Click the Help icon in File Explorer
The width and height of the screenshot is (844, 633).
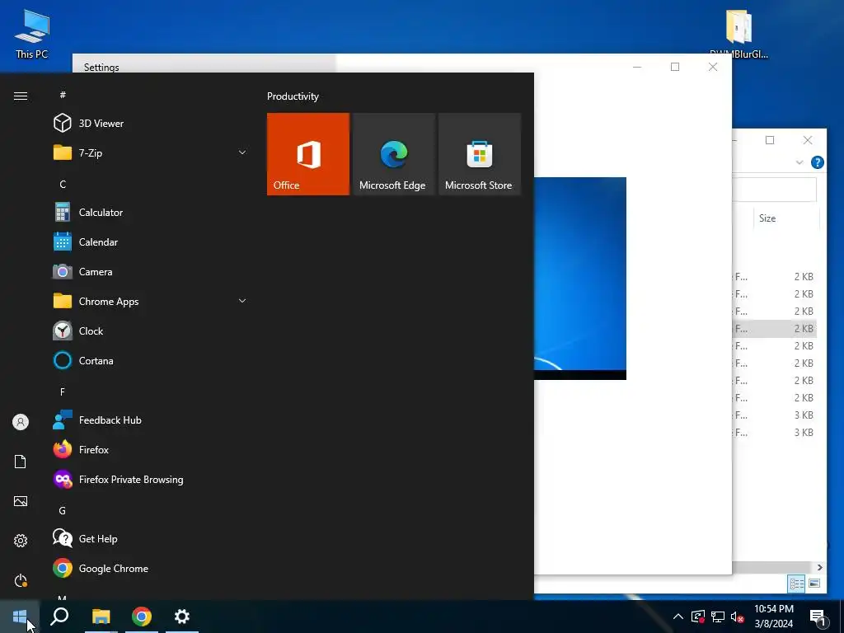[x=817, y=162]
